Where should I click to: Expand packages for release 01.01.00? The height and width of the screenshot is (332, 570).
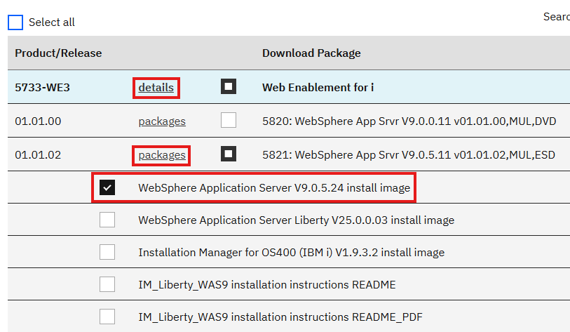tap(162, 121)
